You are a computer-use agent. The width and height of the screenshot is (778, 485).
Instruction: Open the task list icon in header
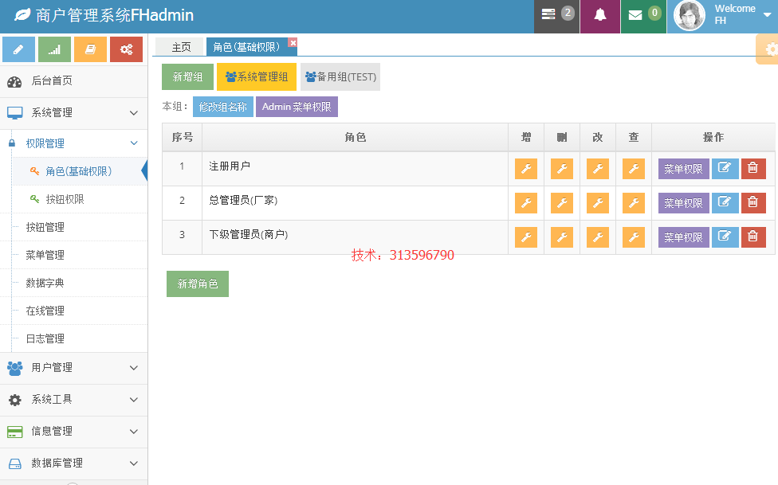[x=548, y=14]
